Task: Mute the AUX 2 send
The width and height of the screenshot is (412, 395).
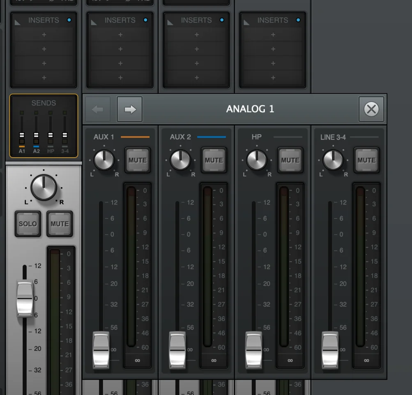Action: tap(214, 160)
